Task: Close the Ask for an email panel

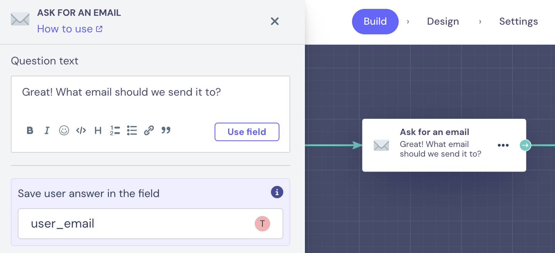Action: 275,21
